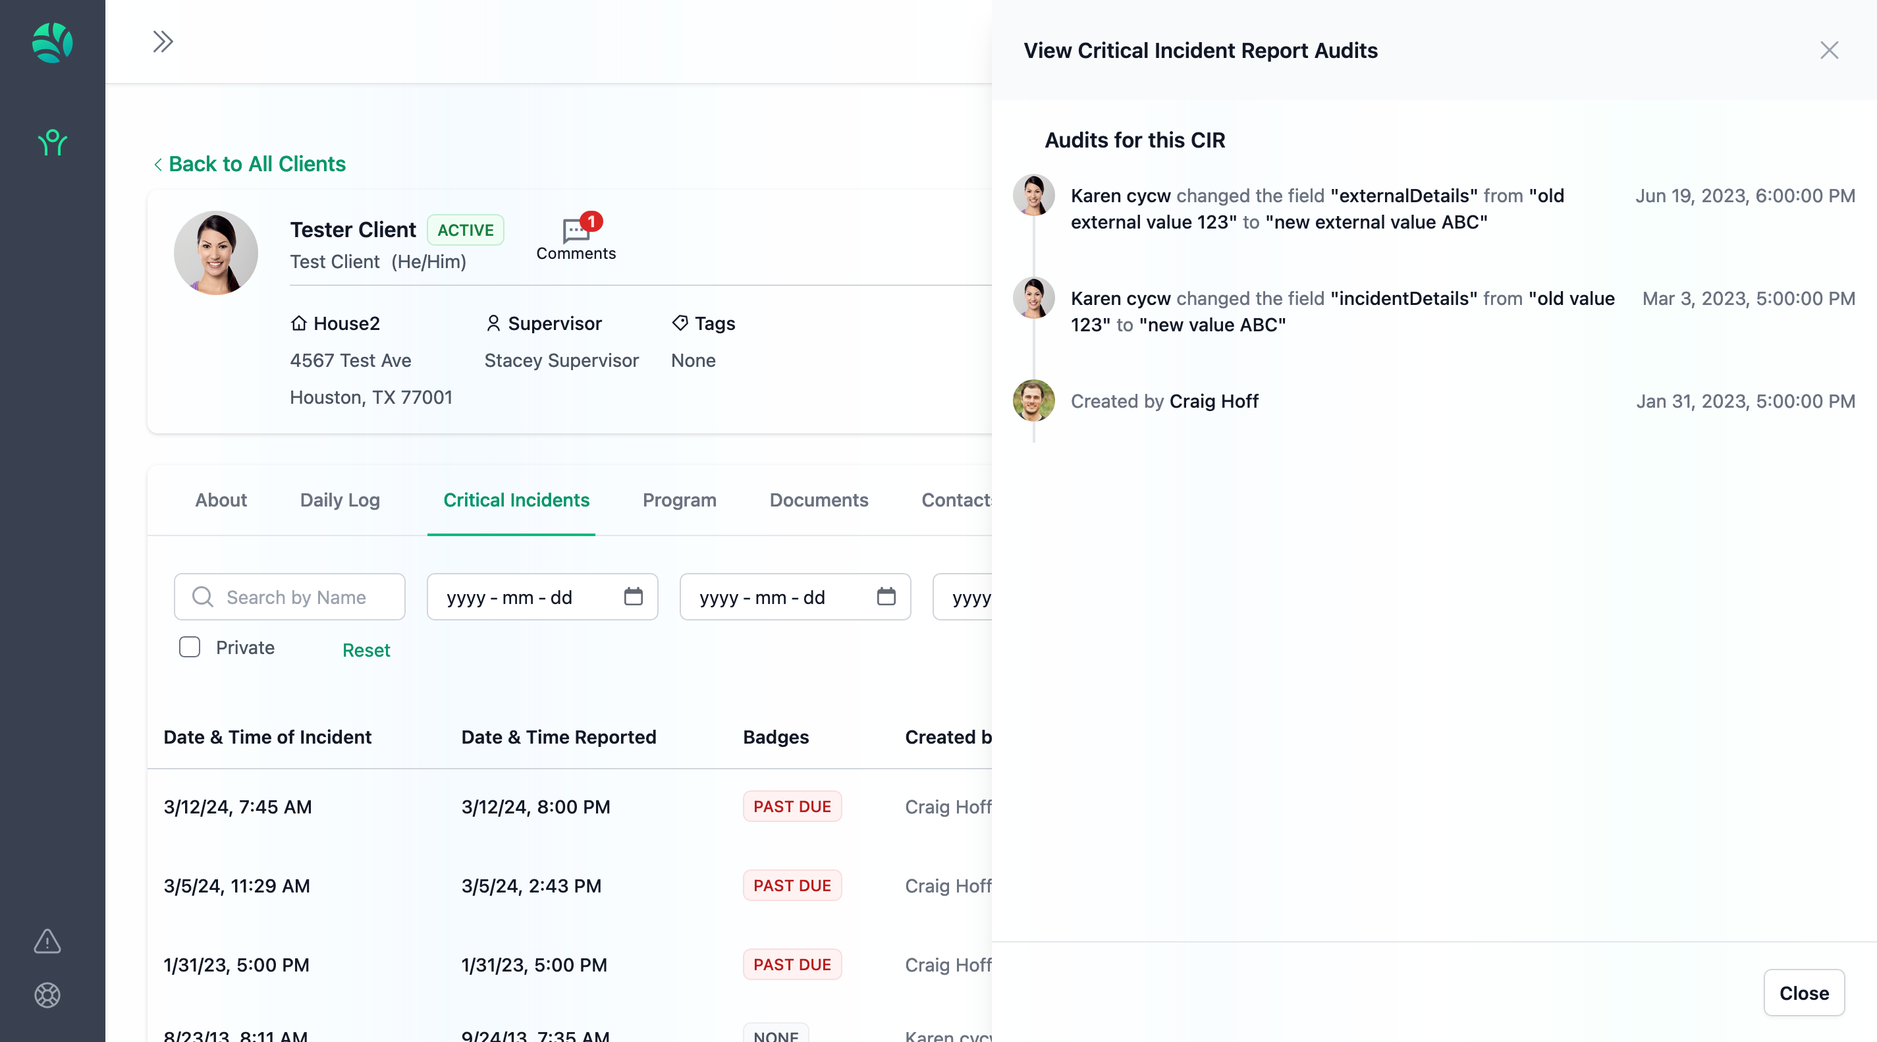Switch to the Daily Log tab
The height and width of the screenshot is (1042, 1877).
click(x=340, y=500)
